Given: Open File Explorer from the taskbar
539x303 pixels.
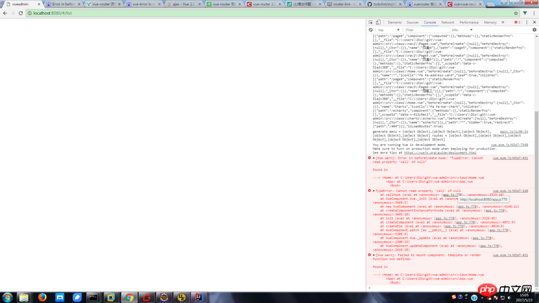Looking at the screenshot, I should click(x=24, y=298).
